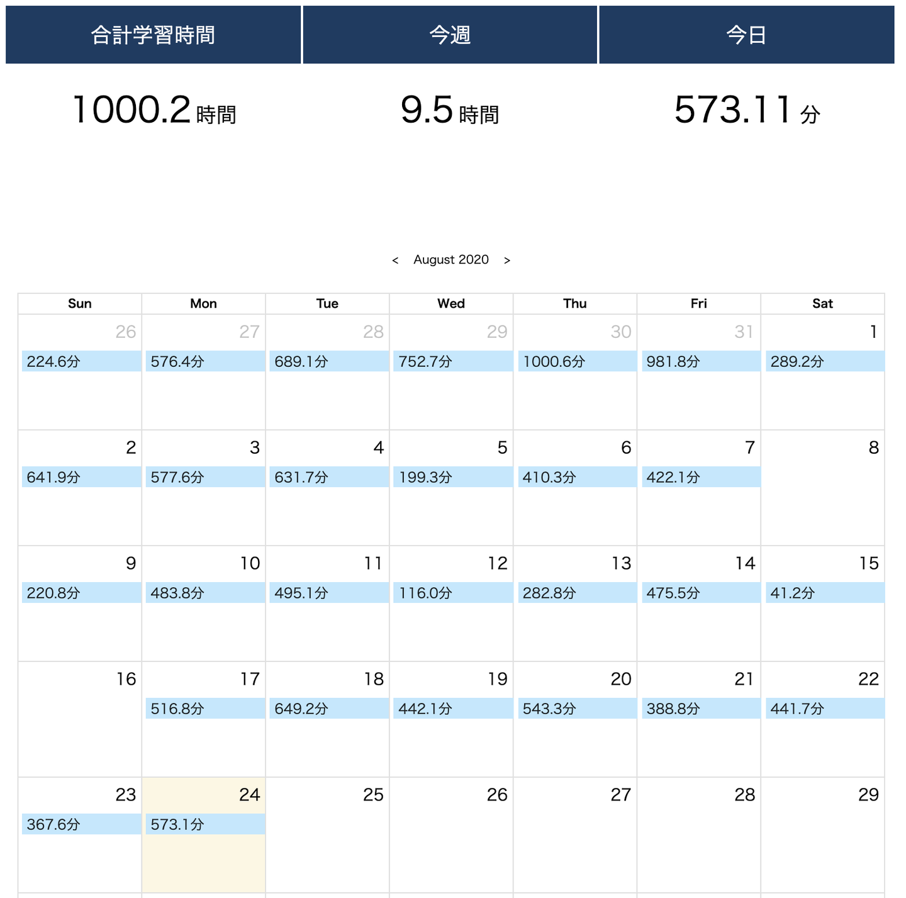The height and width of the screenshot is (898, 906).
Task: Select the 合計学習時間 header tab
Action: coord(153,35)
